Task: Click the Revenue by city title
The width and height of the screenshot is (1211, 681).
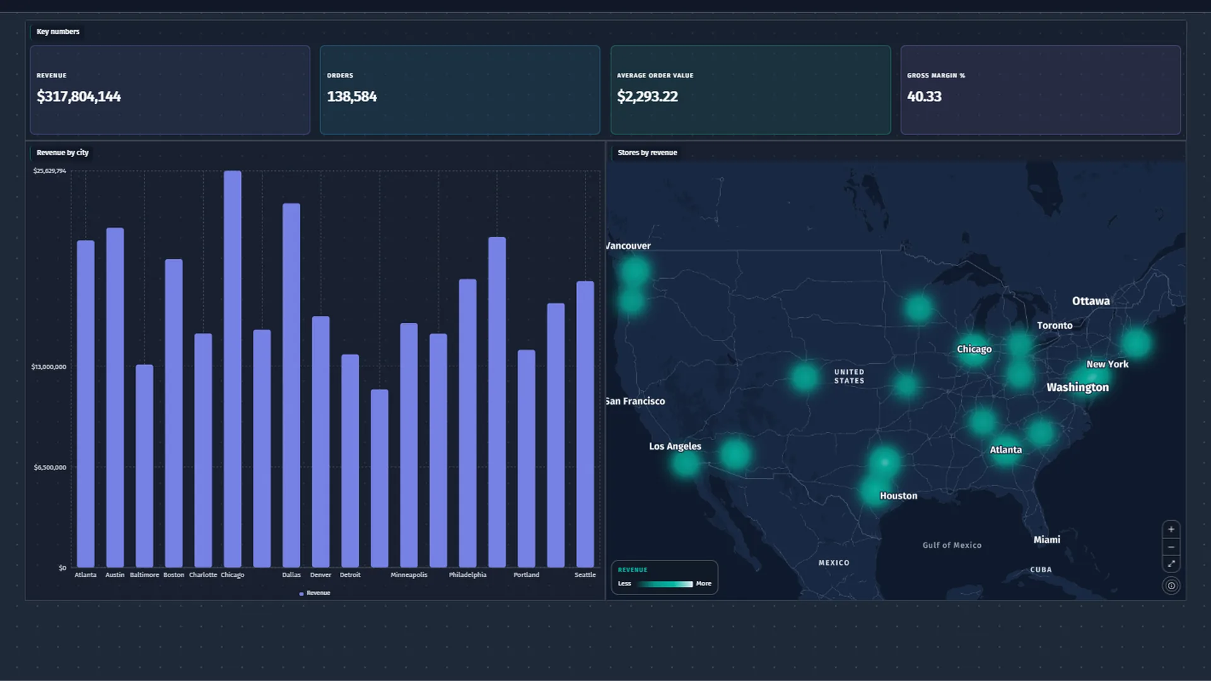Action: coord(62,153)
